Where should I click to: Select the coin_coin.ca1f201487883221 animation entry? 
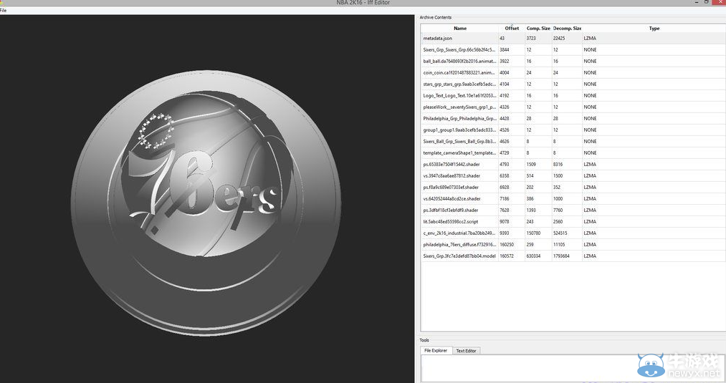tap(460, 72)
